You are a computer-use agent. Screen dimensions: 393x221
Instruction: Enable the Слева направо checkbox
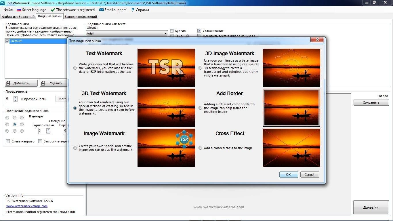pos(8,141)
